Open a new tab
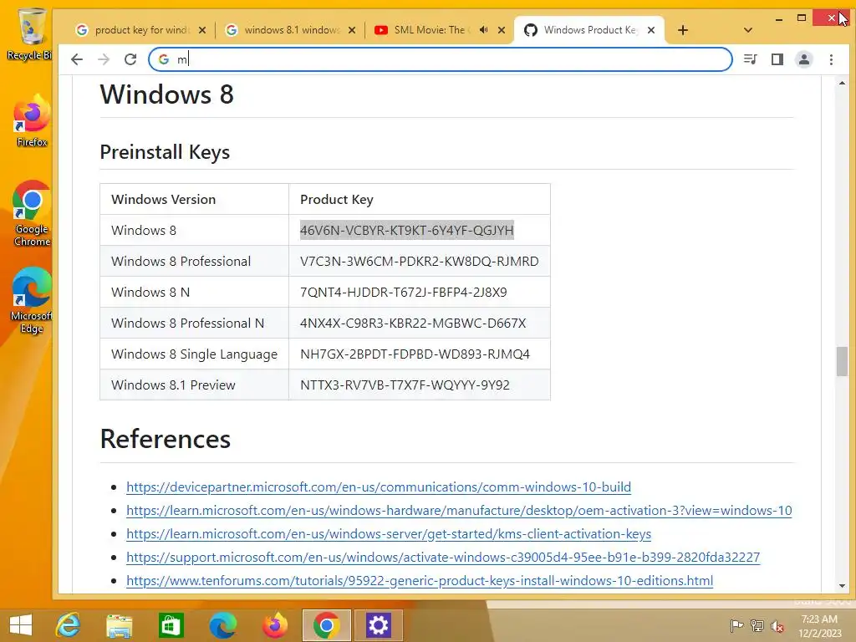856x642 pixels. (x=682, y=30)
